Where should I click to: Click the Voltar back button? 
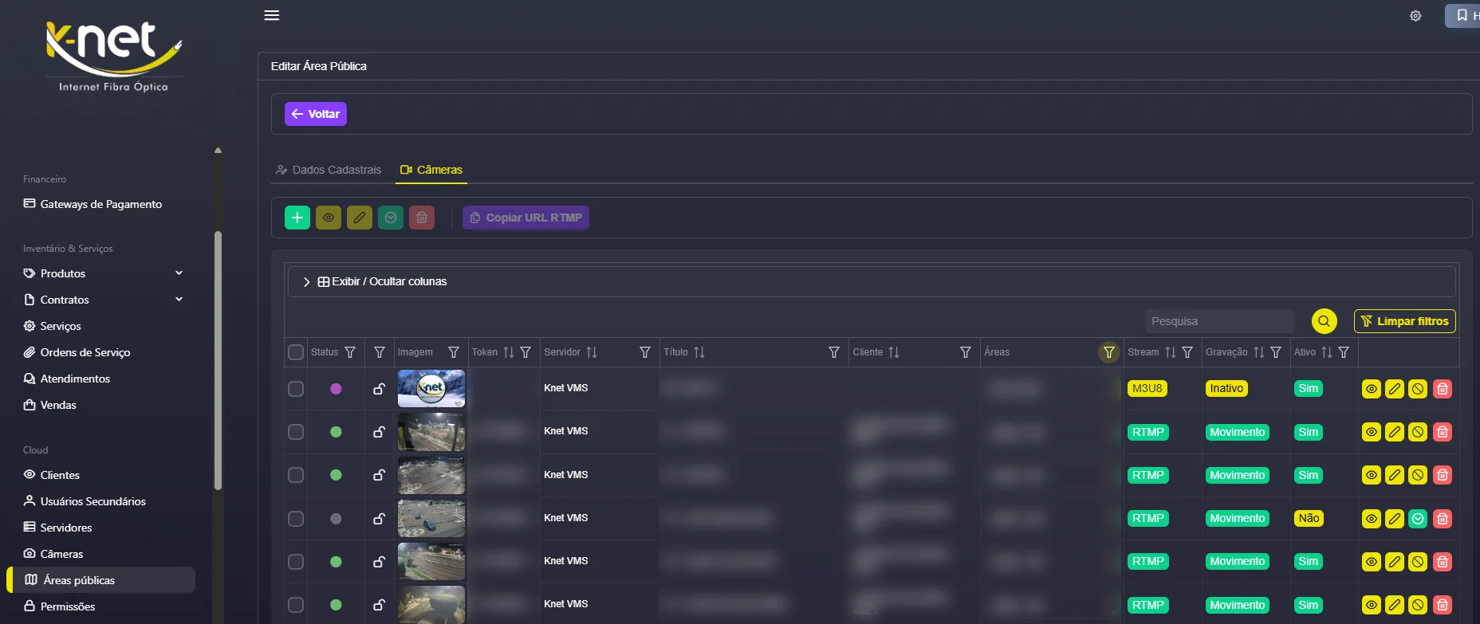click(316, 114)
